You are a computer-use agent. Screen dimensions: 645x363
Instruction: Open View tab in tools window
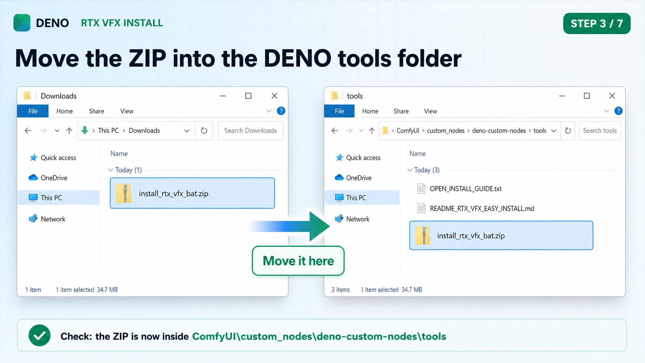(431, 111)
